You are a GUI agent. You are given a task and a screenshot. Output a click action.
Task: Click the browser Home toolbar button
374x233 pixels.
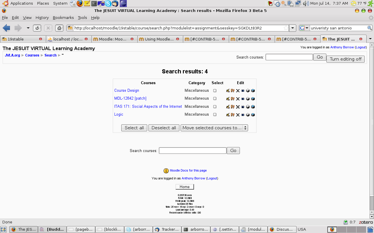(x=59, y=28)
